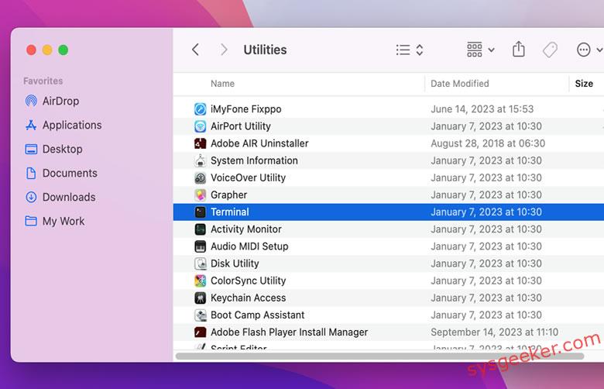This screenshot has height=389, width=604.
Task: Open the list view style switcher
Action: pos(409,50)
